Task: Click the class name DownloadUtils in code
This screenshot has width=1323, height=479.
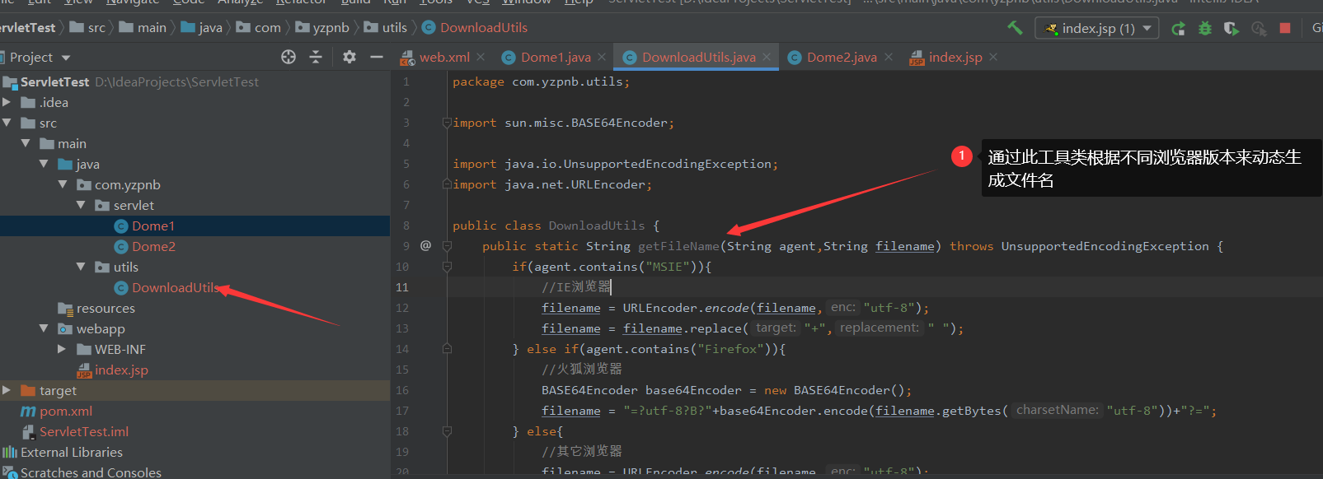Action: point(597,226)
